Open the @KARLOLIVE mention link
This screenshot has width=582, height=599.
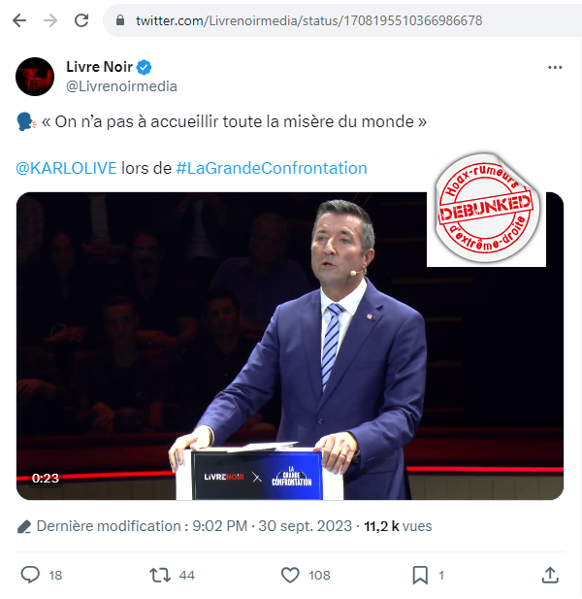coord(66,168)
